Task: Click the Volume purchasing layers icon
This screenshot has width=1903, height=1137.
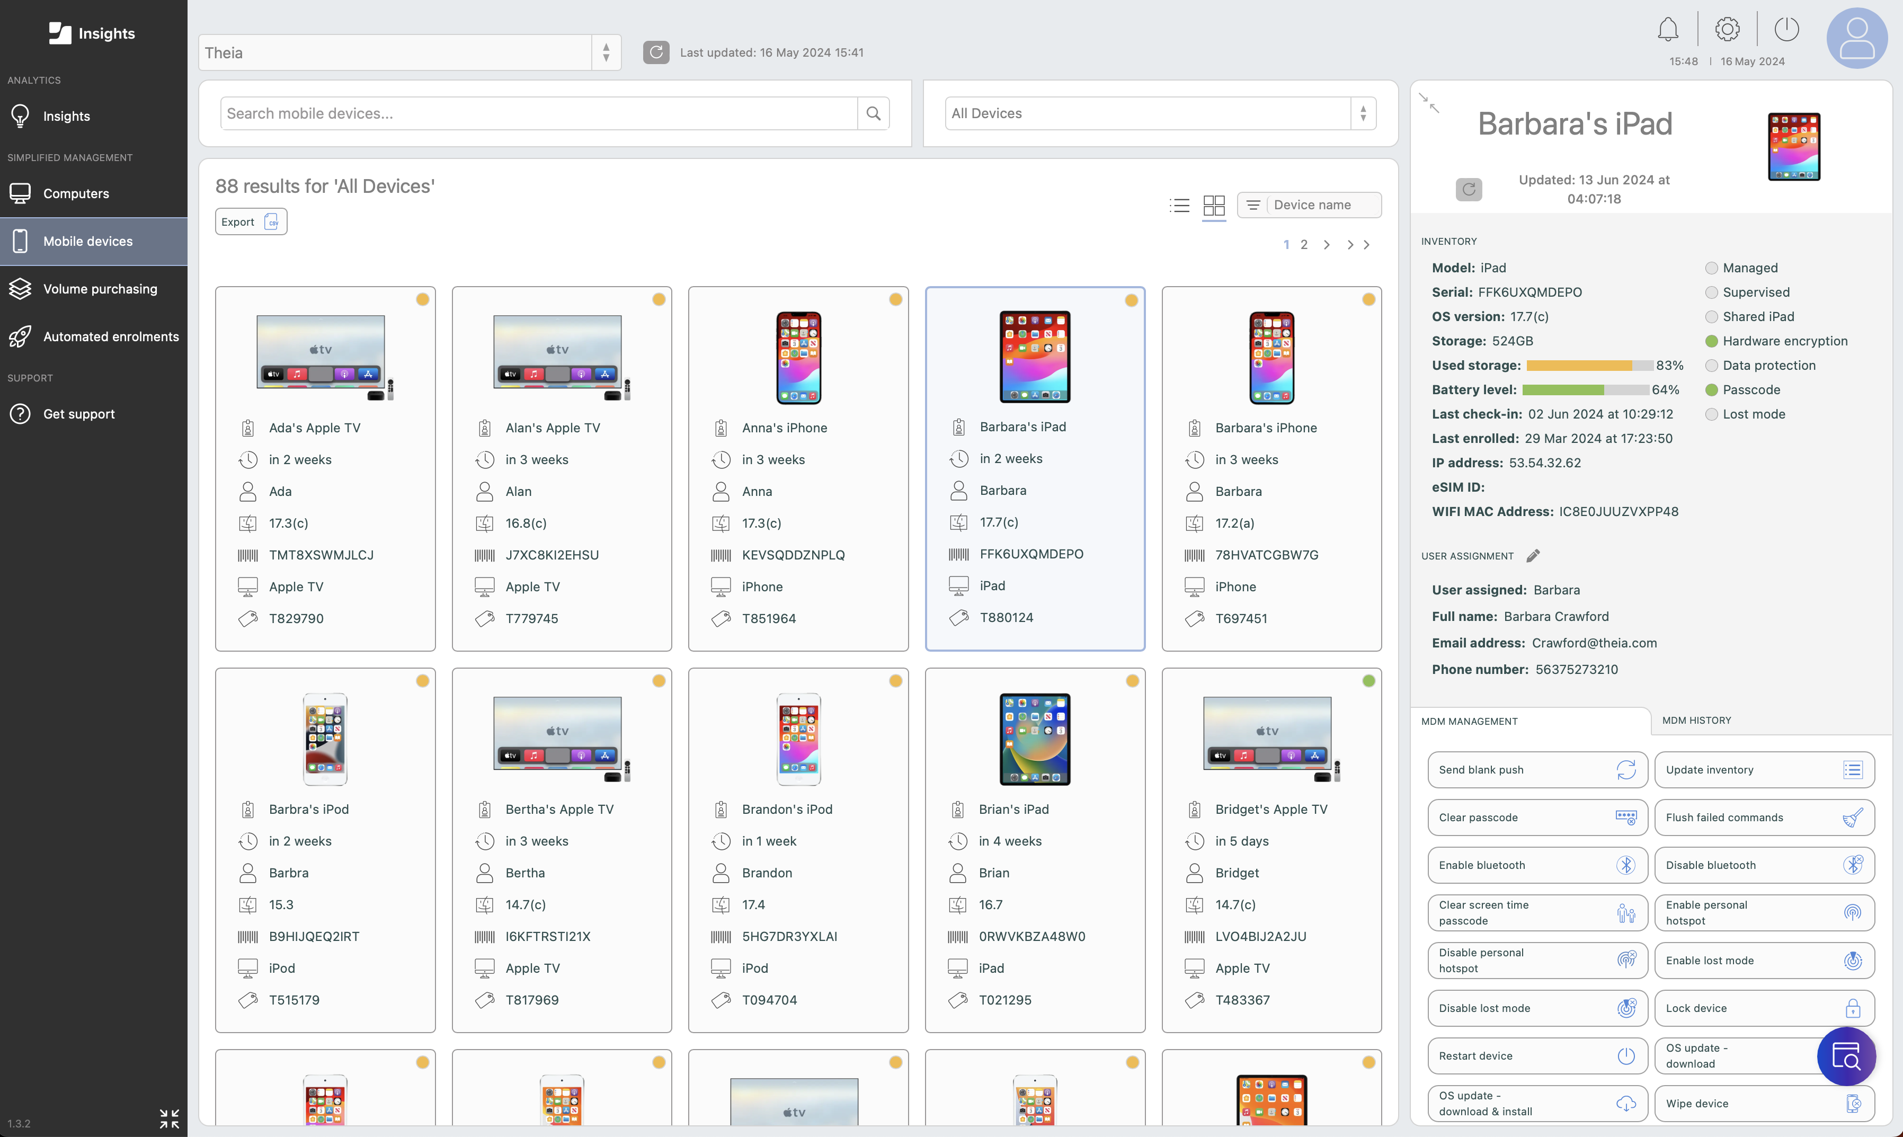Action: point(20,289)
